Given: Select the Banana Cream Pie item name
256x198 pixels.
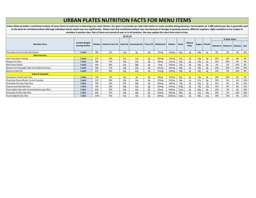Looking at the screenshot, I should (x=14, y=71).
